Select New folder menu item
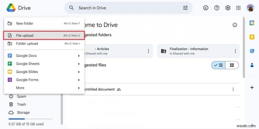The image size is (259, 129). click(44, 23)
